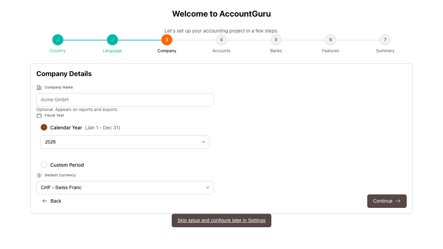443x249 pixels.
Task: Click the Language step checkmark circle
Action: pyautogui.click(x=112, y=40)
